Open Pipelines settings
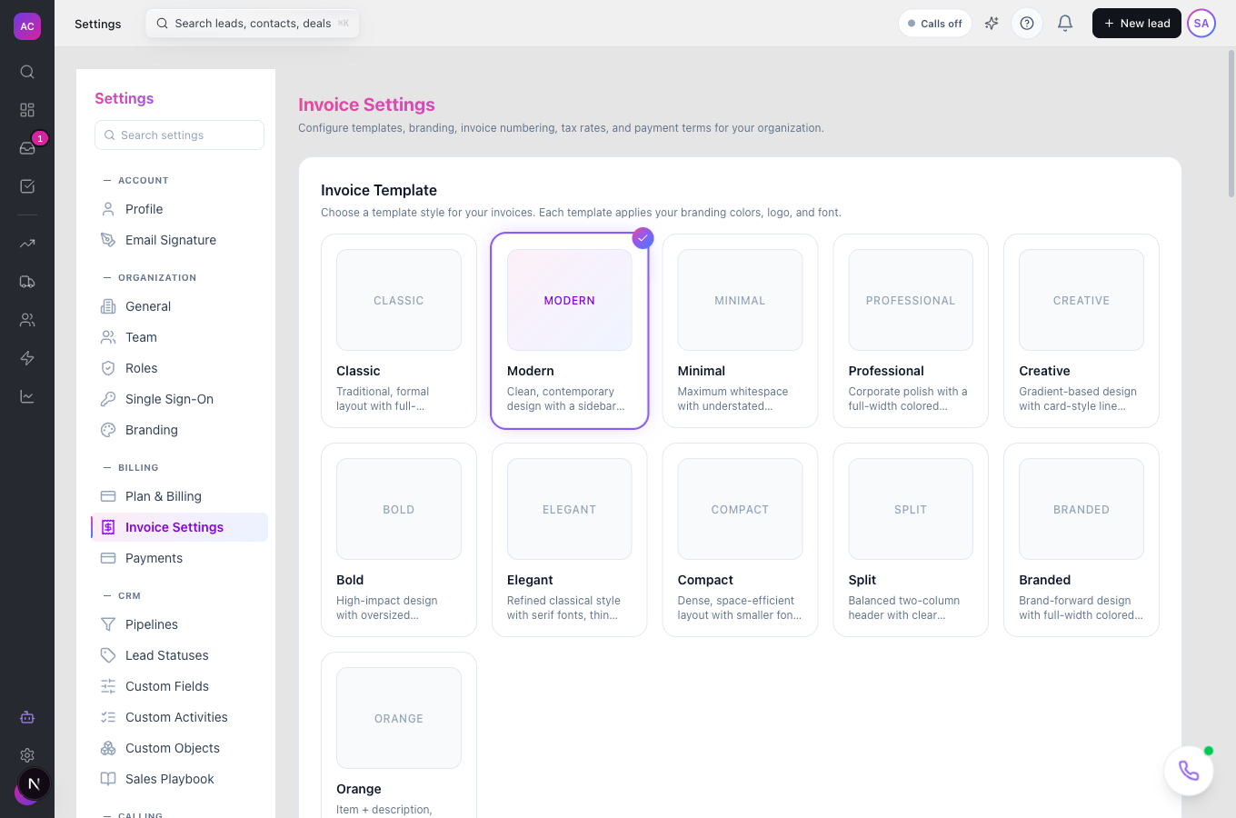The image size is (1236, 818). (x=179, y=624)
